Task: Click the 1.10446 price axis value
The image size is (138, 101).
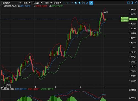Action: (x=133, y=43)
